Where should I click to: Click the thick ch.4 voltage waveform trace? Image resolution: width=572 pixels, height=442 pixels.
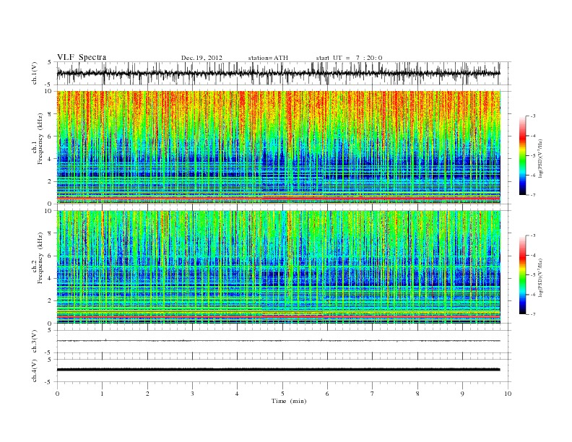coord(278,370)
